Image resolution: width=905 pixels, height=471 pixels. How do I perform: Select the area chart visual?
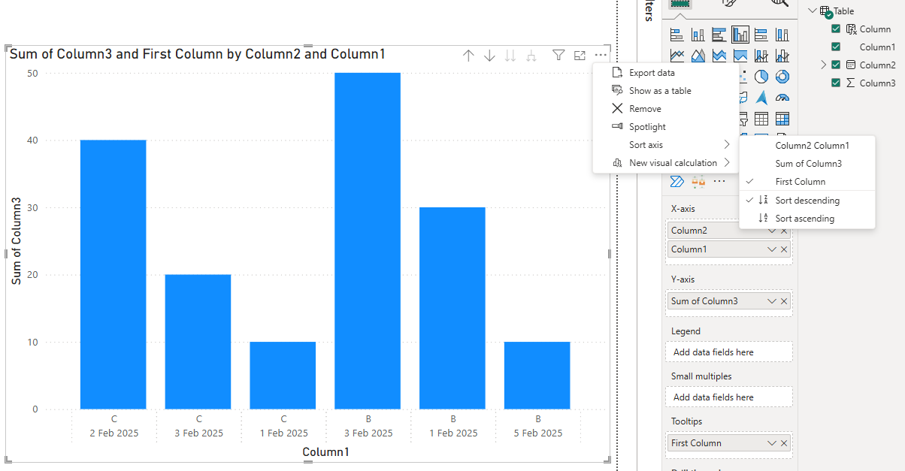(x=698, y=56)
